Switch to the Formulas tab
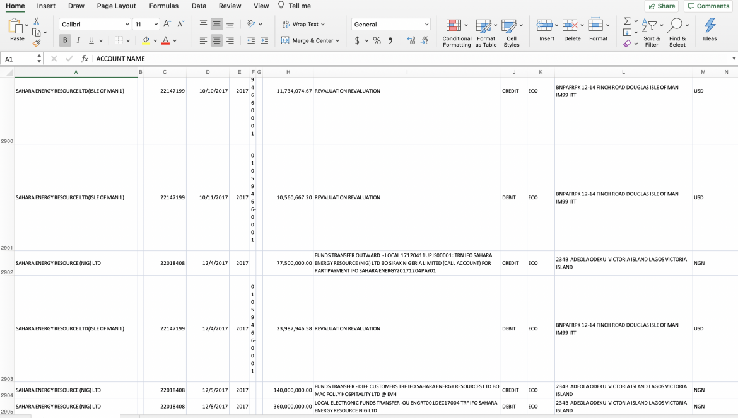The height and width of the screenshot is (418, 738). click(164, 6)
